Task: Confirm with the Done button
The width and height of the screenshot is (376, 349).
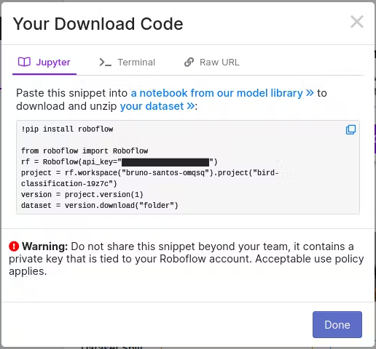Action: click(337, 324)
